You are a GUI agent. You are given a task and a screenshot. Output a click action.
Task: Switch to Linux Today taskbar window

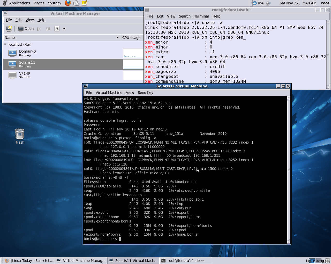29,261
